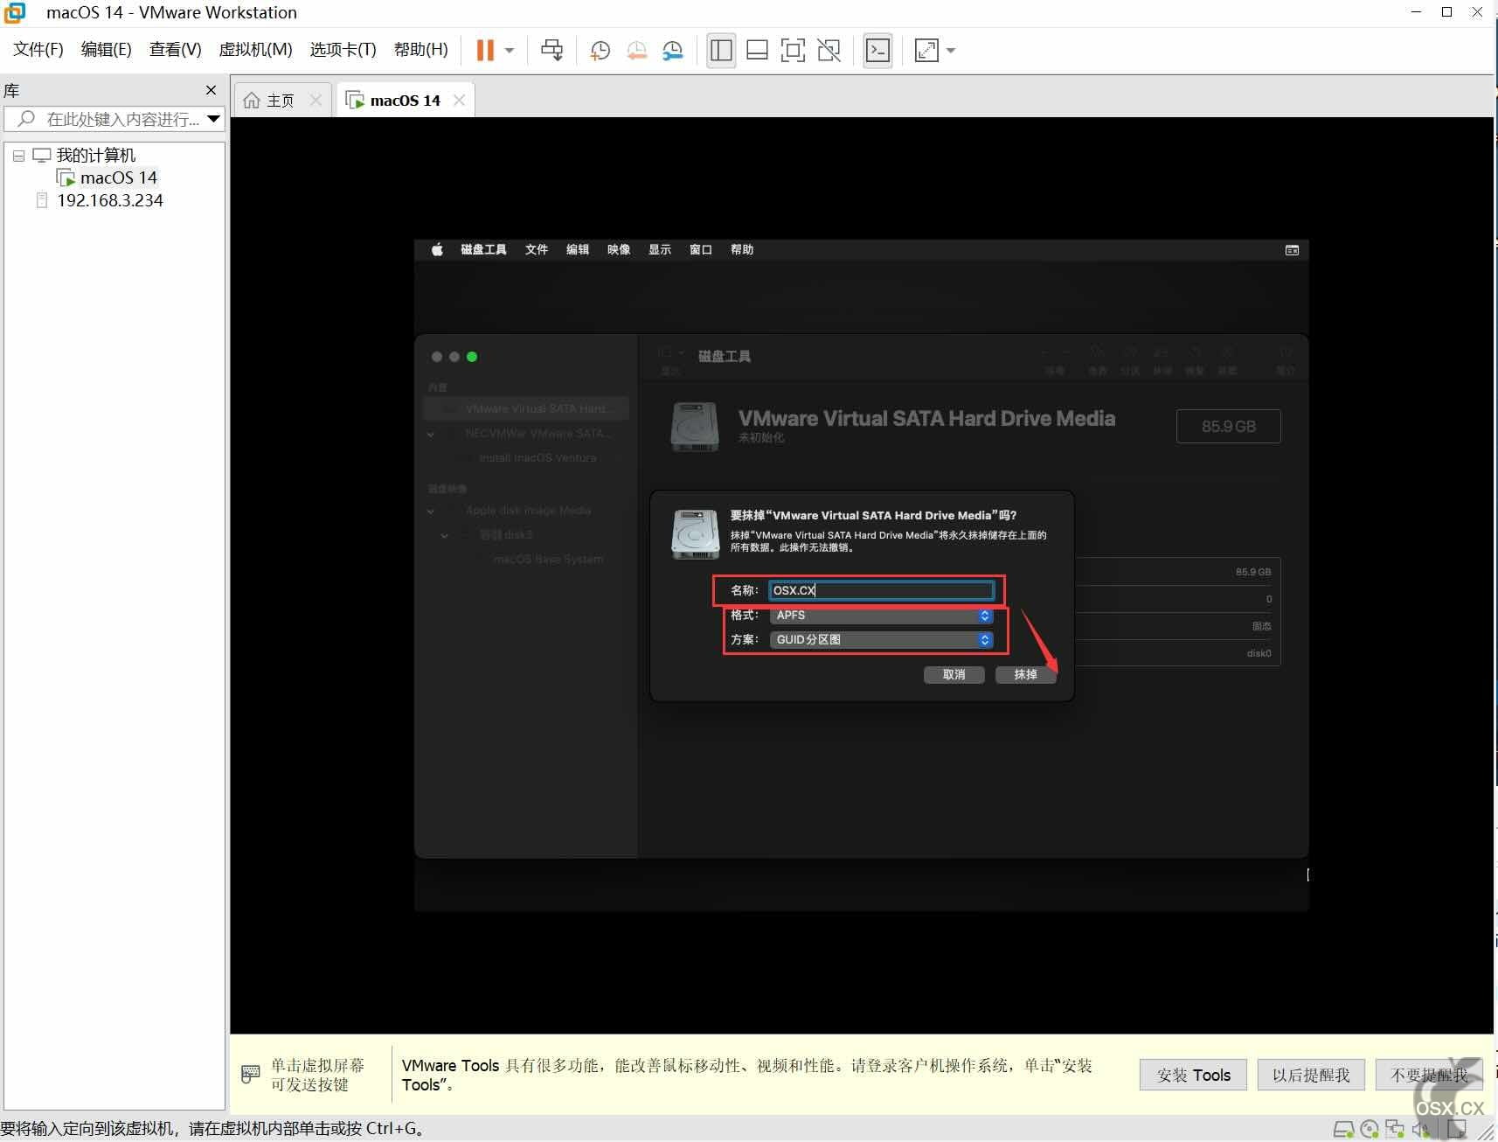Open the snapshot manager wrench-clock icon
The image size is (1498, 1142).
click(x=672, y=50)
